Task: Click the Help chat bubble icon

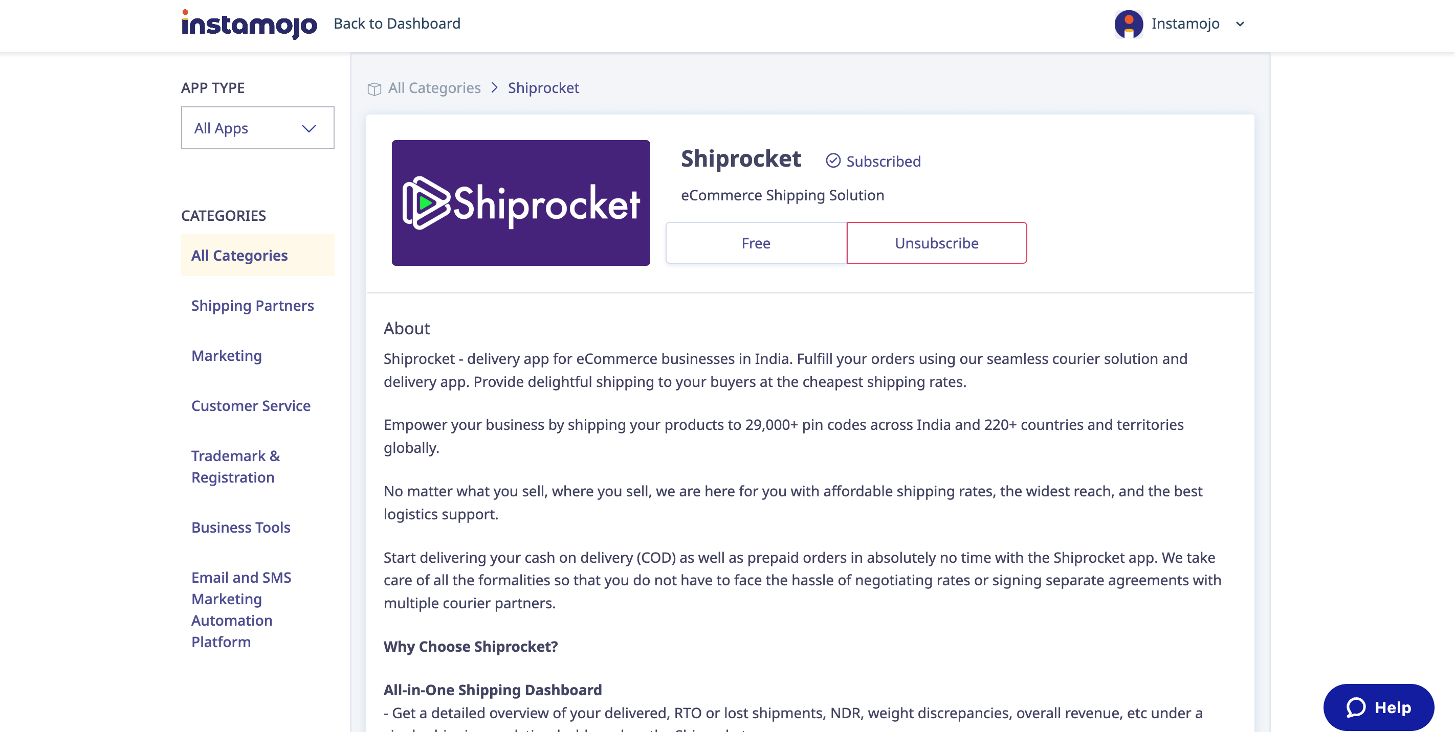Action: 1356,707
